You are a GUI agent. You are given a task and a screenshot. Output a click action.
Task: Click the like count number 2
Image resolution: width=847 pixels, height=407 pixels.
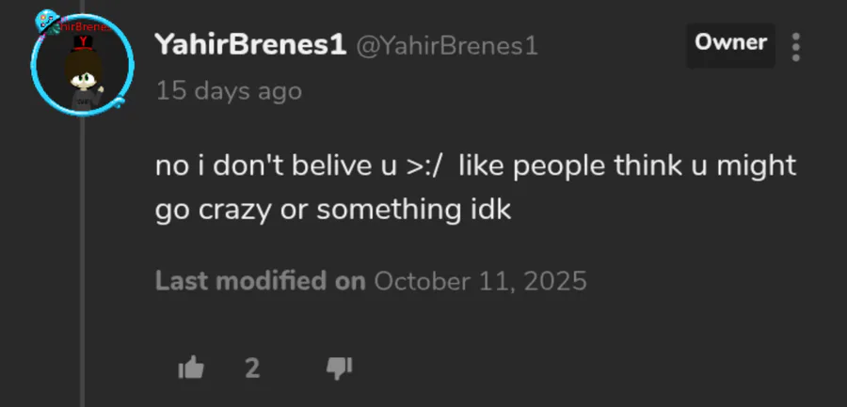coord(251,368)
